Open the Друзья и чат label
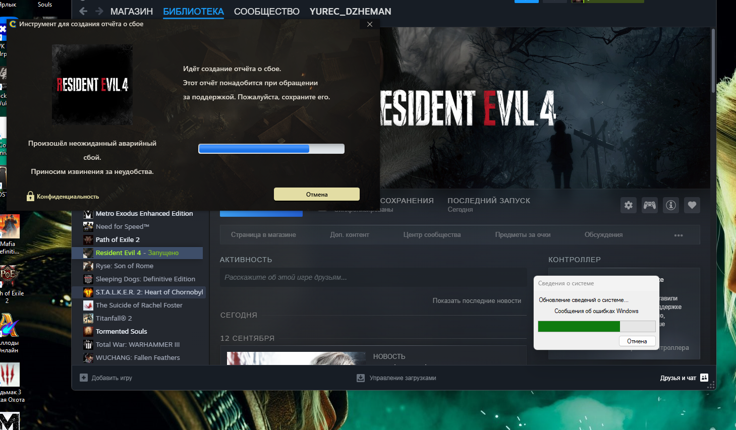This screenshot has height=430, width=736. (678, 378)
